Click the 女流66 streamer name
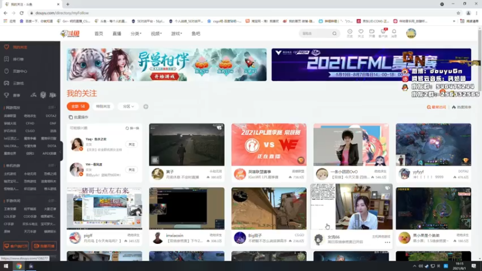Screen dimensions: 482x271 334,237
